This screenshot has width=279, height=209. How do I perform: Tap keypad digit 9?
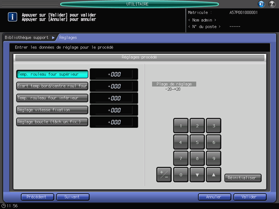pos(214,158)
